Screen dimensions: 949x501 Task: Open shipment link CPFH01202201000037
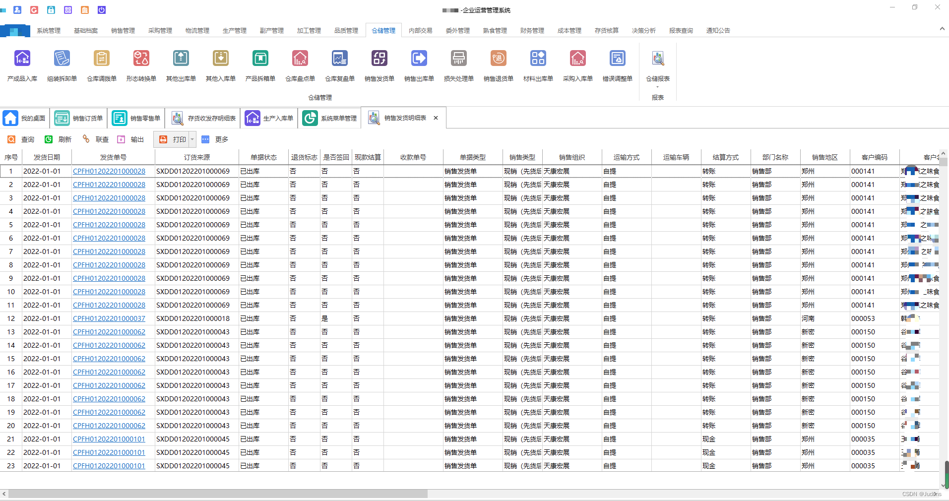[109, 318]
